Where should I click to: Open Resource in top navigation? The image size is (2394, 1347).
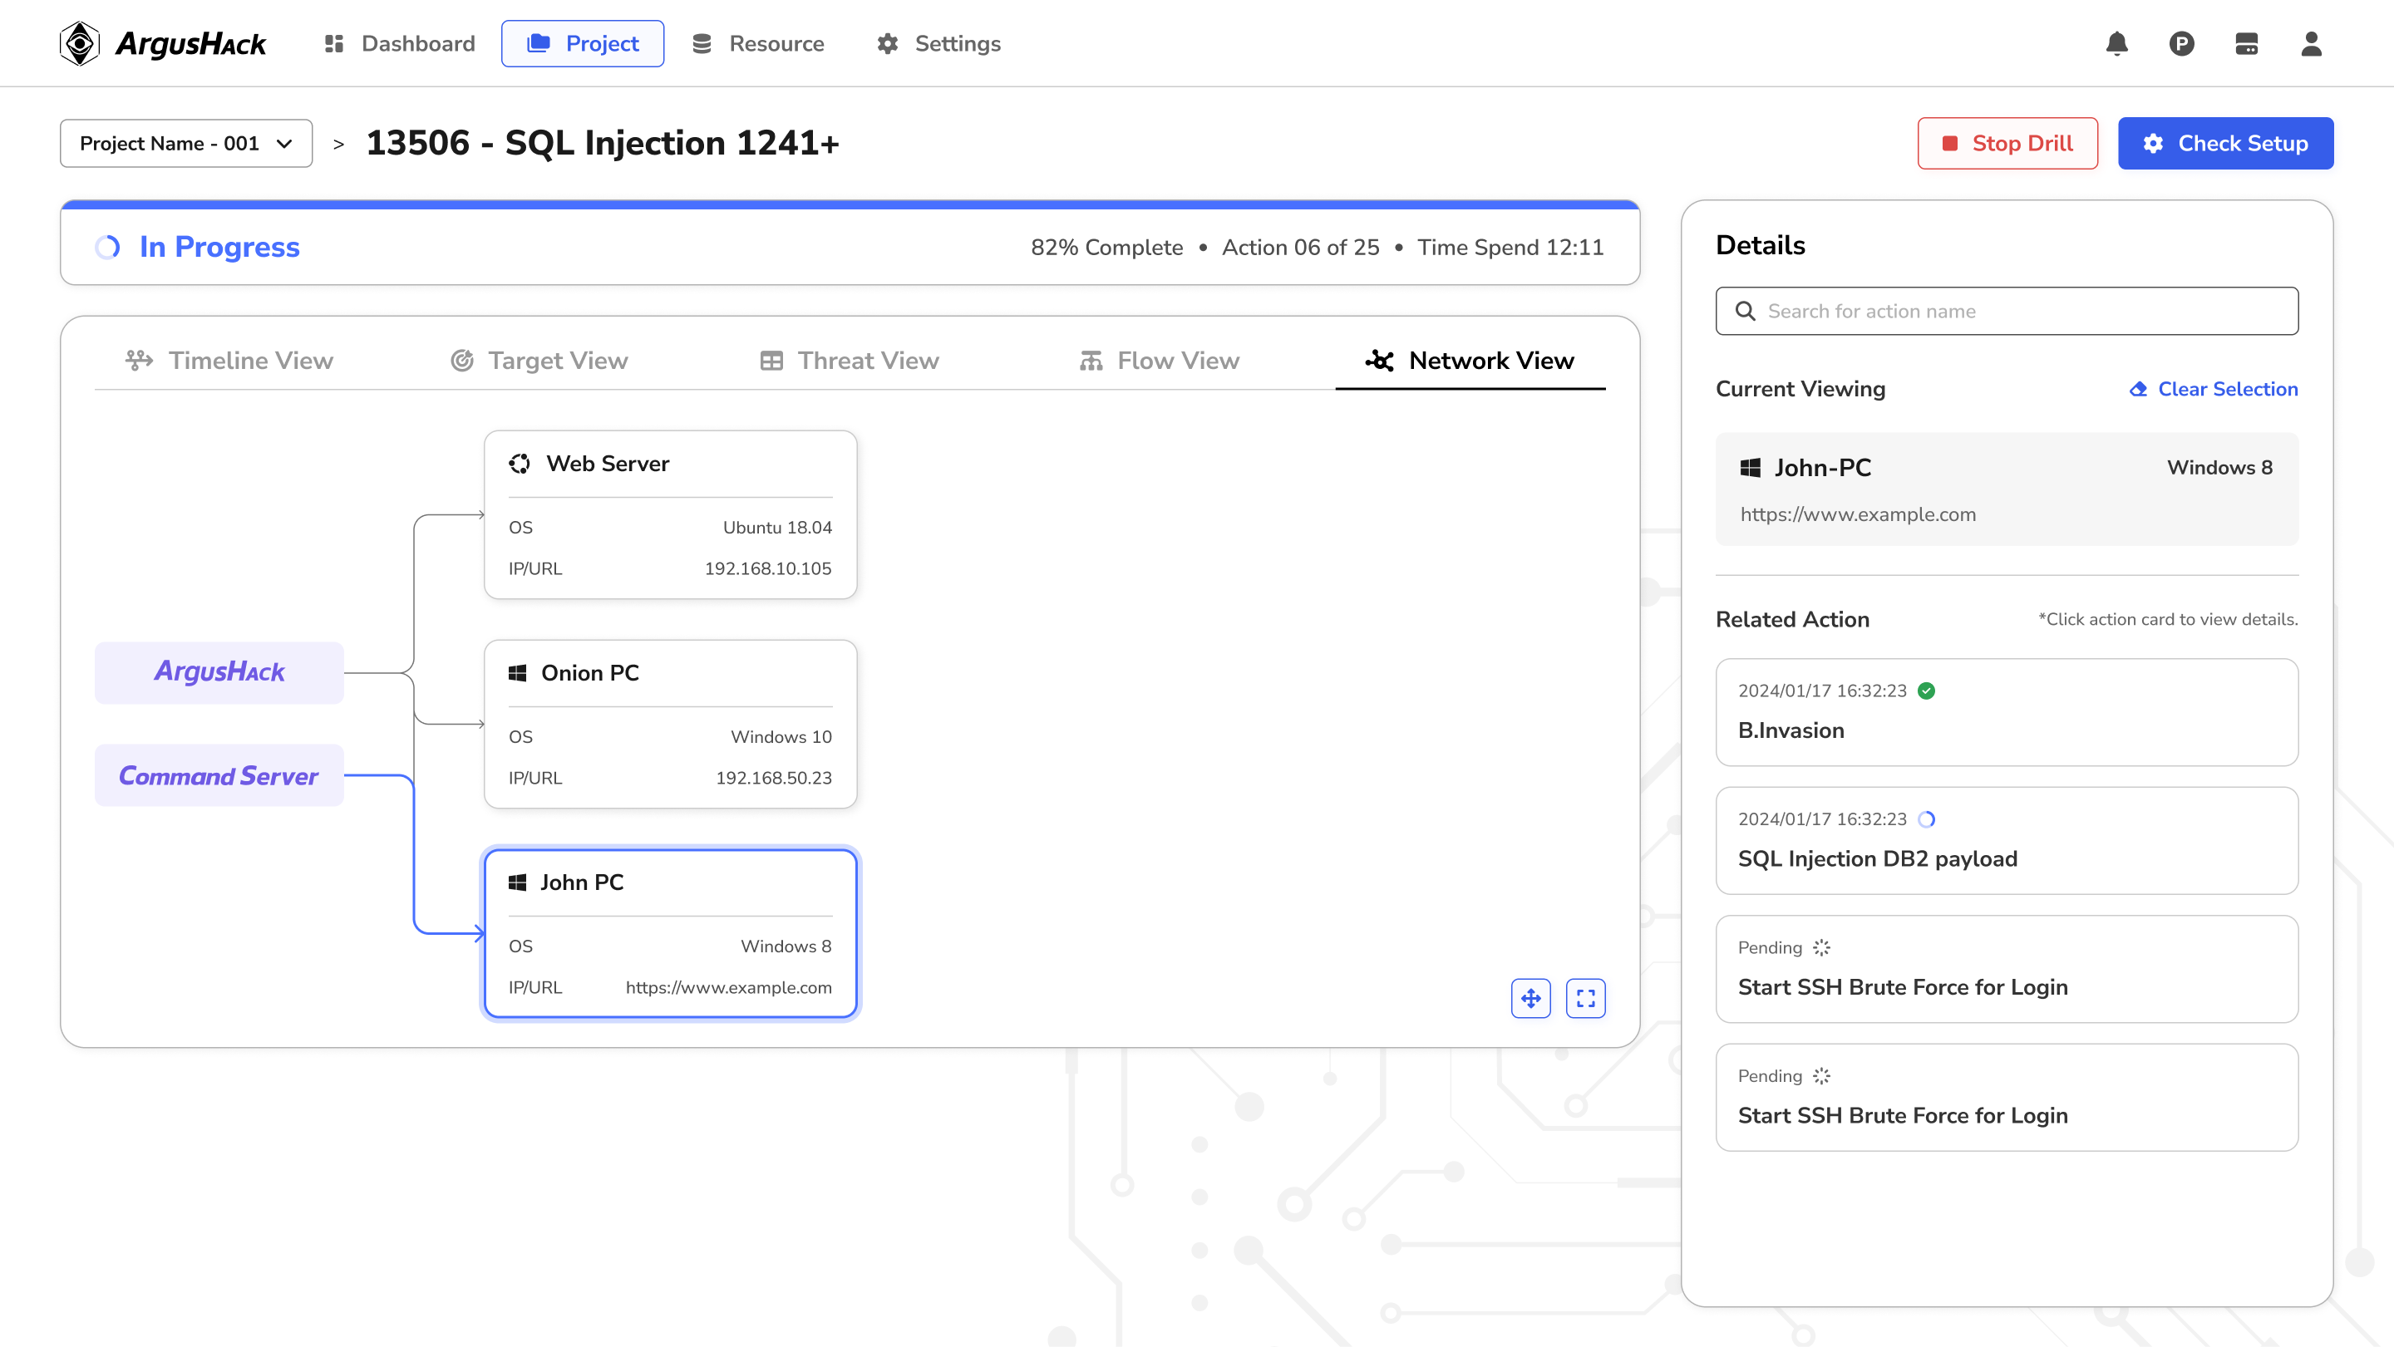(758, 44)
